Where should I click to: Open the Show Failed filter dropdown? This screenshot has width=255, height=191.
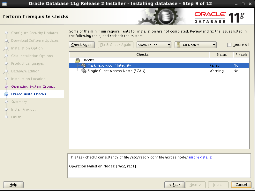(x=154, y=45)
